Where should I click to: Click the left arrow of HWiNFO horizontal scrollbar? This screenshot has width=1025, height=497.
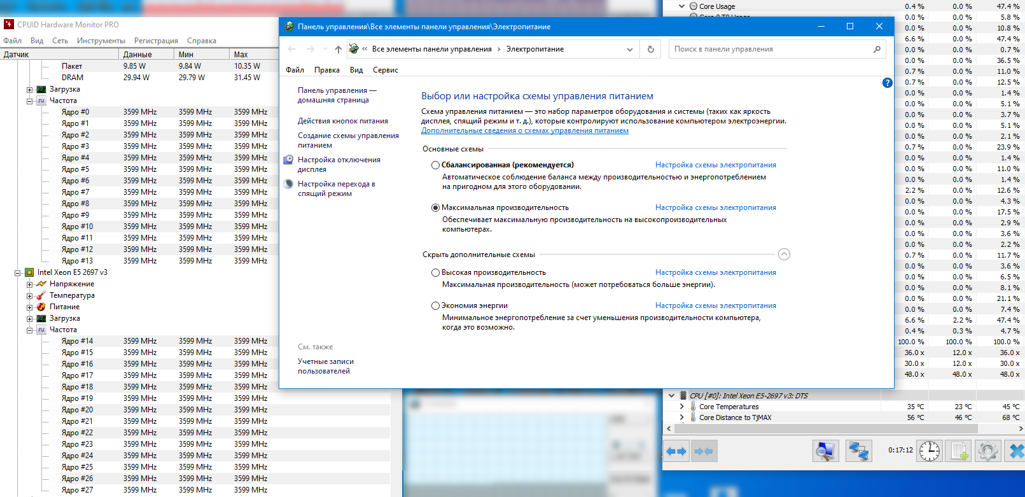[x=669, y=429]
